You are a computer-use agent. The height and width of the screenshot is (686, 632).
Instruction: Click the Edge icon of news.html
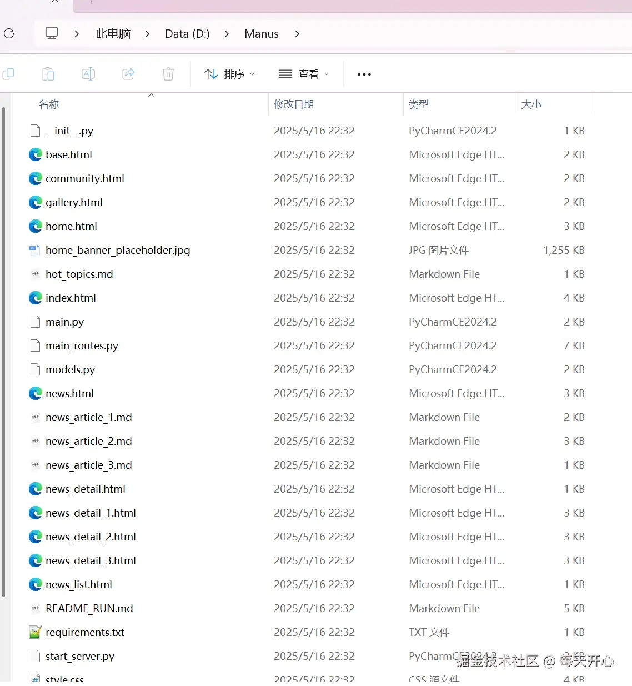click(35, 393)
